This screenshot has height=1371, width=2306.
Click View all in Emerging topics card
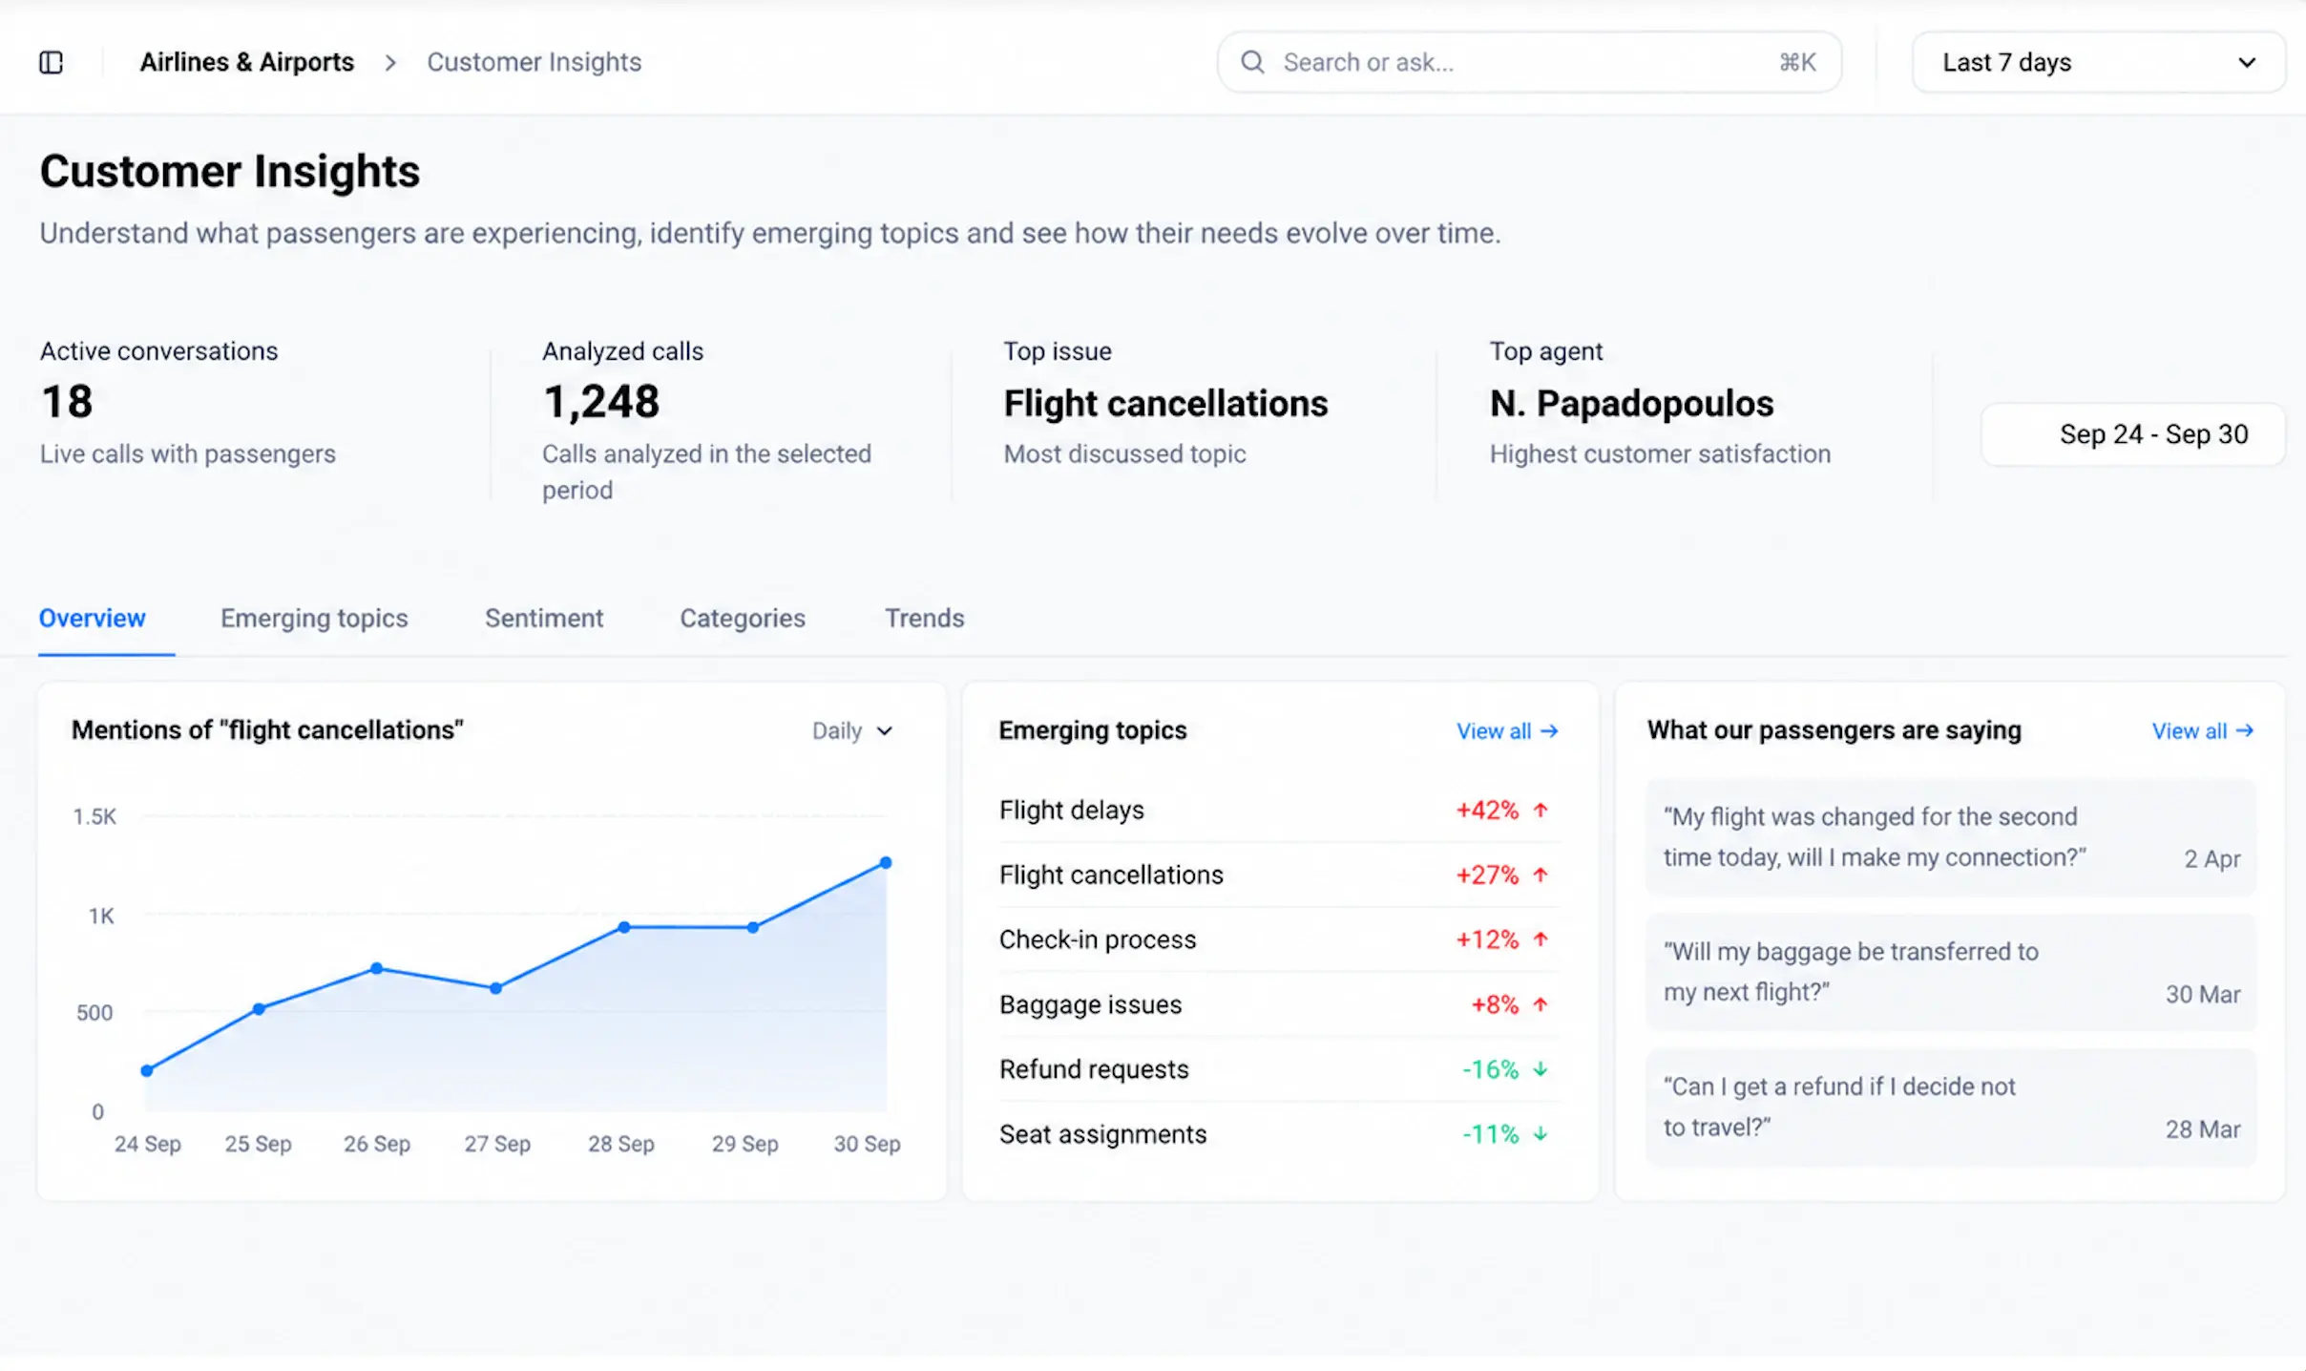coord(1507,731)
